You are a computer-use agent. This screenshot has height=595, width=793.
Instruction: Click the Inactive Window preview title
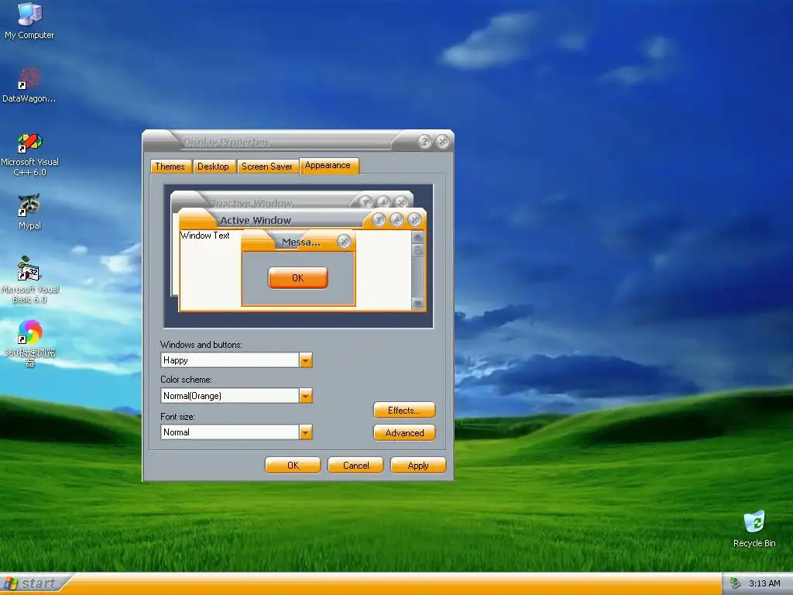pos(252,204)
